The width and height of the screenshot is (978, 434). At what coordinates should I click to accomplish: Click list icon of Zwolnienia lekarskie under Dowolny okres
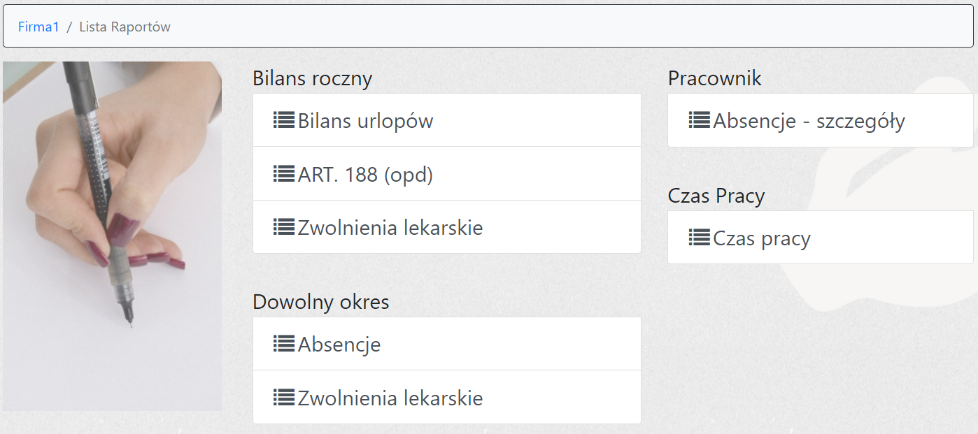pyautogui.click(x=283, y=398)
